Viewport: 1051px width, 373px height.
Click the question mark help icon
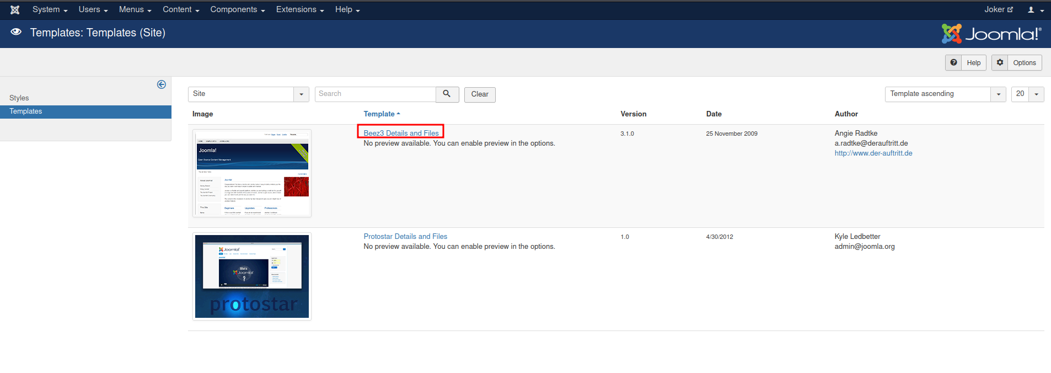click(953, 62)
